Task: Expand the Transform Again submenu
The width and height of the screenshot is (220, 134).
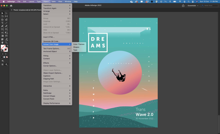Action: (57, 8)
